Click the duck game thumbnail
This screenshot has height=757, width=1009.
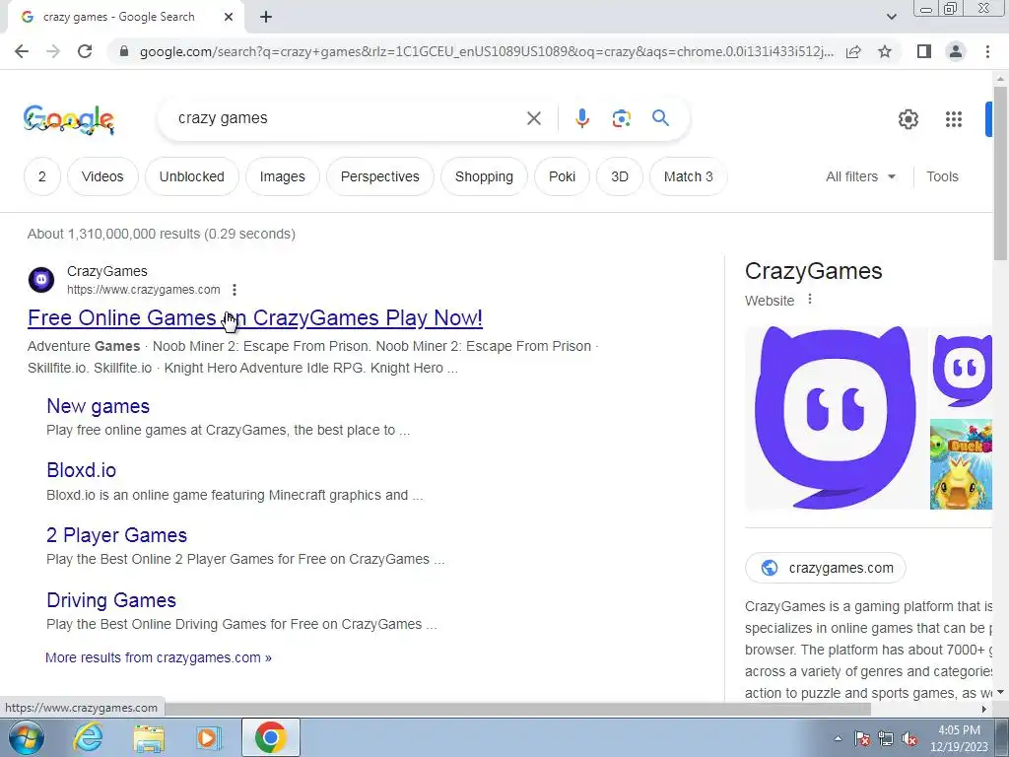(x=962, y=464)
